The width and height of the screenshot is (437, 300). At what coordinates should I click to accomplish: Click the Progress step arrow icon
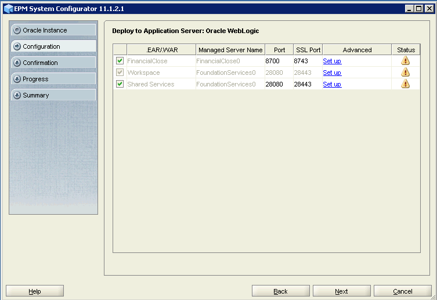point(17,79)
